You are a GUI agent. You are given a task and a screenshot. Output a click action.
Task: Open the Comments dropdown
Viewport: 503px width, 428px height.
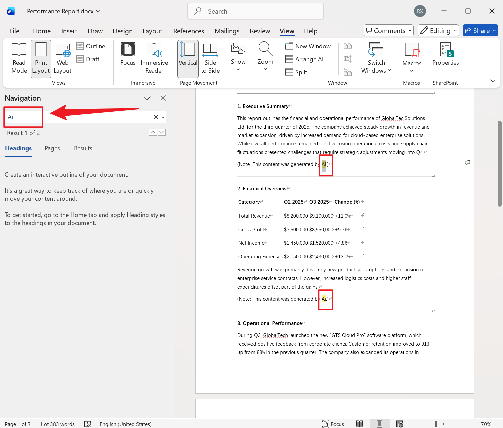pyautogui.click(x=389, y=31)
